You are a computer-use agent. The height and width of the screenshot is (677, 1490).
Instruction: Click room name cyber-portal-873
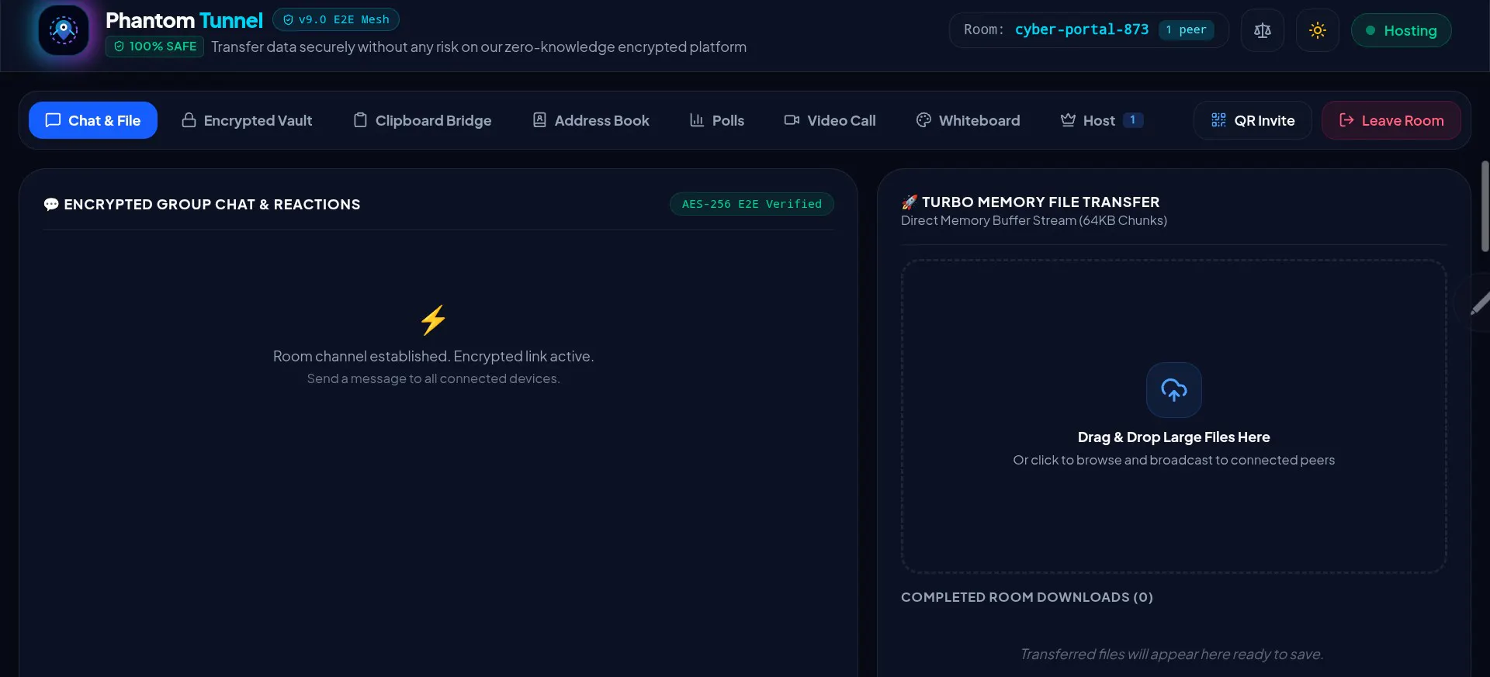click(1082, 29)
